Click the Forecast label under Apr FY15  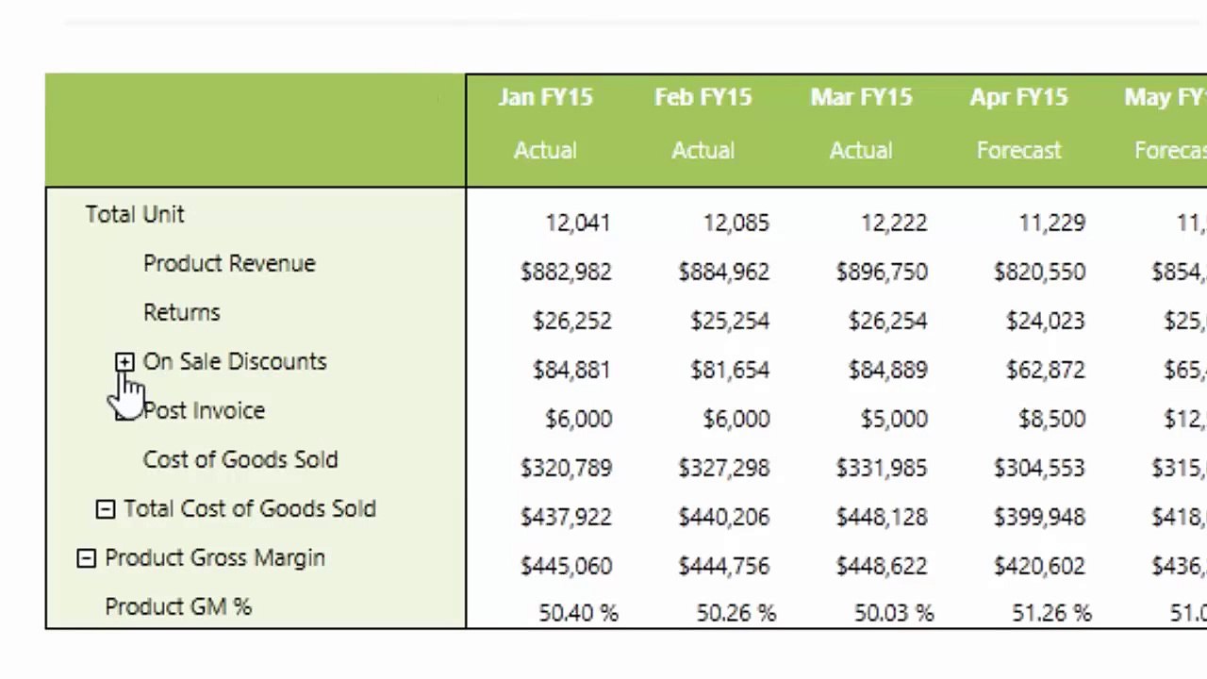(x=1018, y=151)
